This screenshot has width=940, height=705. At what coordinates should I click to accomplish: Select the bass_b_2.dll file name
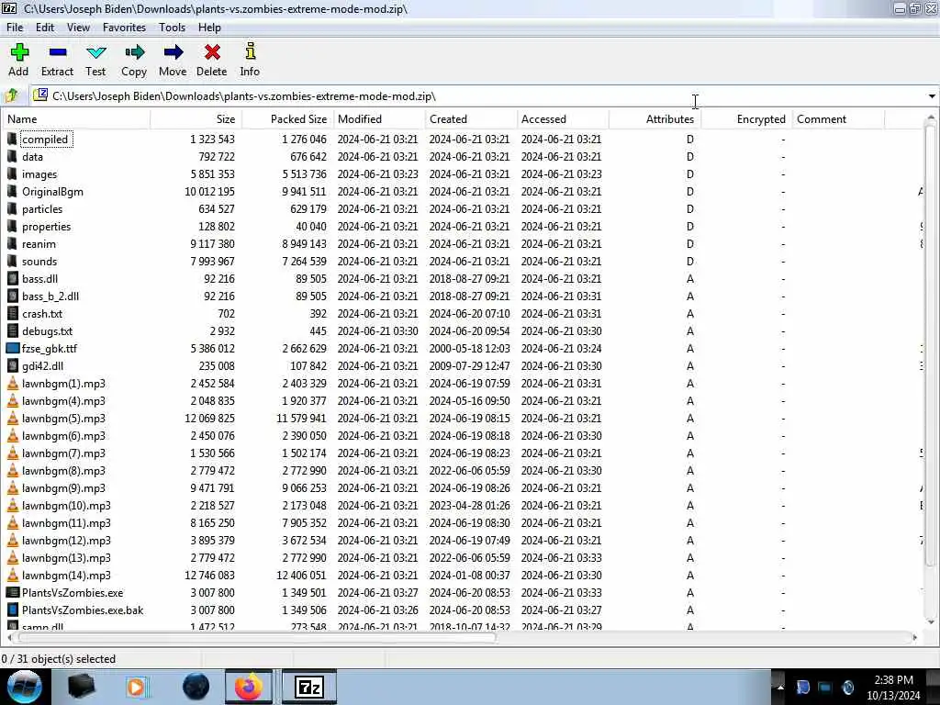tap(50, 297)
